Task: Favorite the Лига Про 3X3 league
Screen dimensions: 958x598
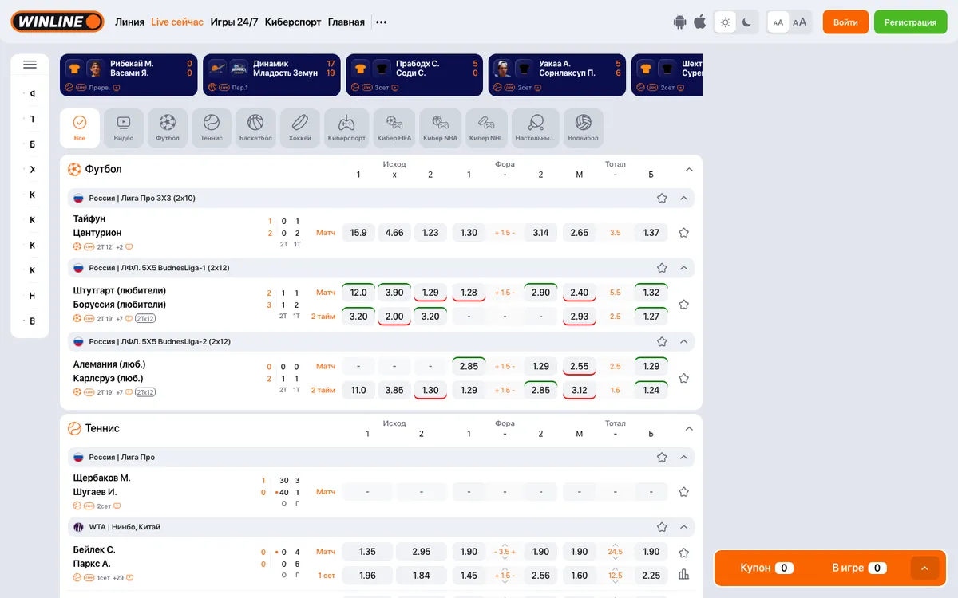Action: click(x=662, y=199)
